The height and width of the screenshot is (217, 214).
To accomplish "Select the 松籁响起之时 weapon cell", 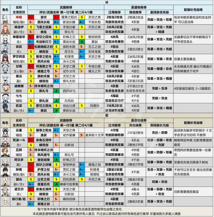I will pyautogui.click(x=44, y=47).
